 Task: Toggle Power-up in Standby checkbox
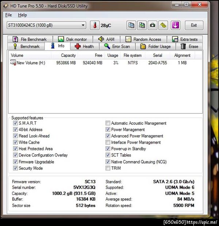[108, 148]
